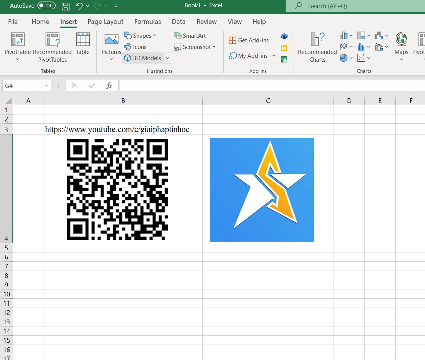Viewport: 425px width, 360px height.
Task: Open Recommended Charts
Action: click(x=317, y=47)
